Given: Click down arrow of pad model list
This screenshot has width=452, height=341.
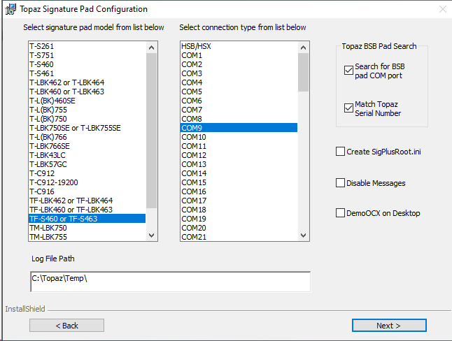Looking at the screenshot, I should (x=151, y=235).
